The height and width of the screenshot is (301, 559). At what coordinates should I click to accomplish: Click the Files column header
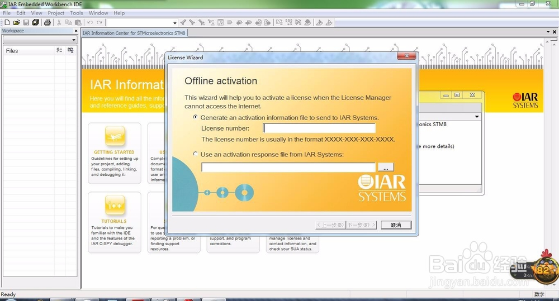tap(29, 51)
